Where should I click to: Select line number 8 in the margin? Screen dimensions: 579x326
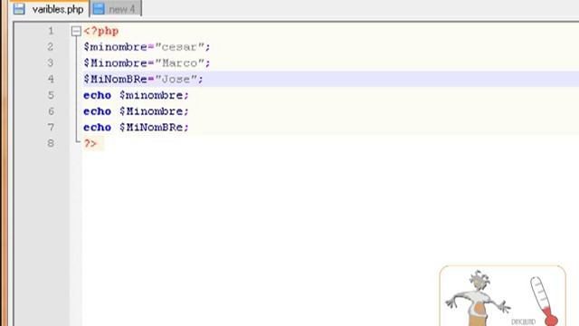pos(51,143)
